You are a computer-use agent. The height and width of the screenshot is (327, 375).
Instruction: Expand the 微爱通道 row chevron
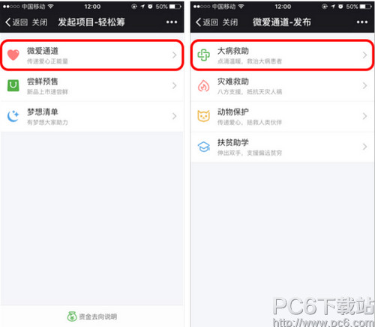point(175,55)
